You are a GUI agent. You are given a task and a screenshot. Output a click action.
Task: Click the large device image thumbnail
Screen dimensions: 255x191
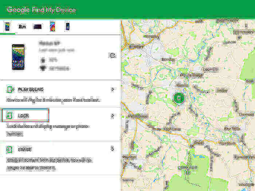19,57
